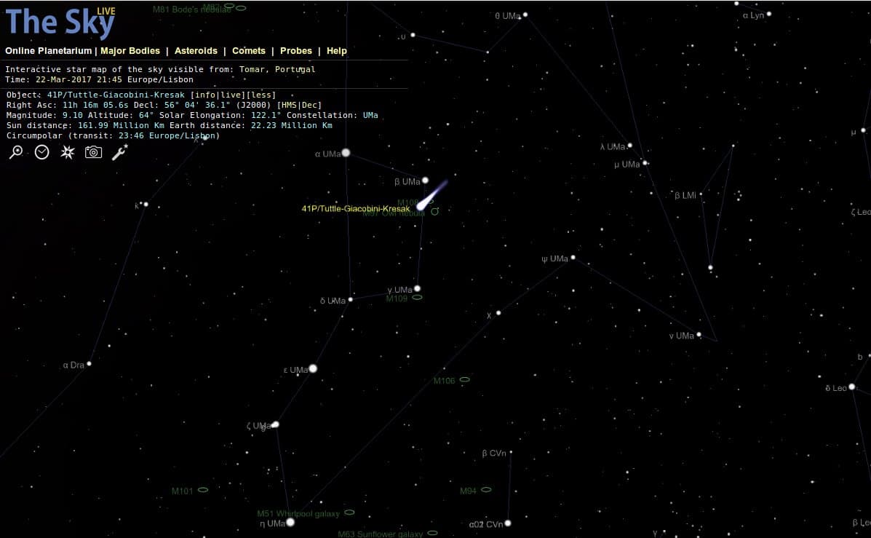Click the camera snapshot icon

tap(93, 151)
